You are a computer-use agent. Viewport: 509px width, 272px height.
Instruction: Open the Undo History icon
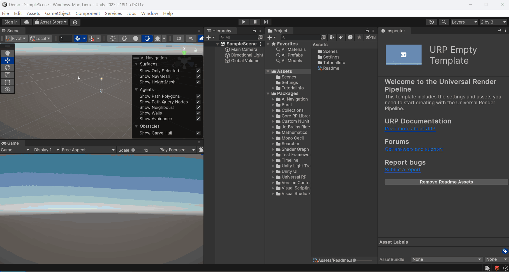coord(432,22)
